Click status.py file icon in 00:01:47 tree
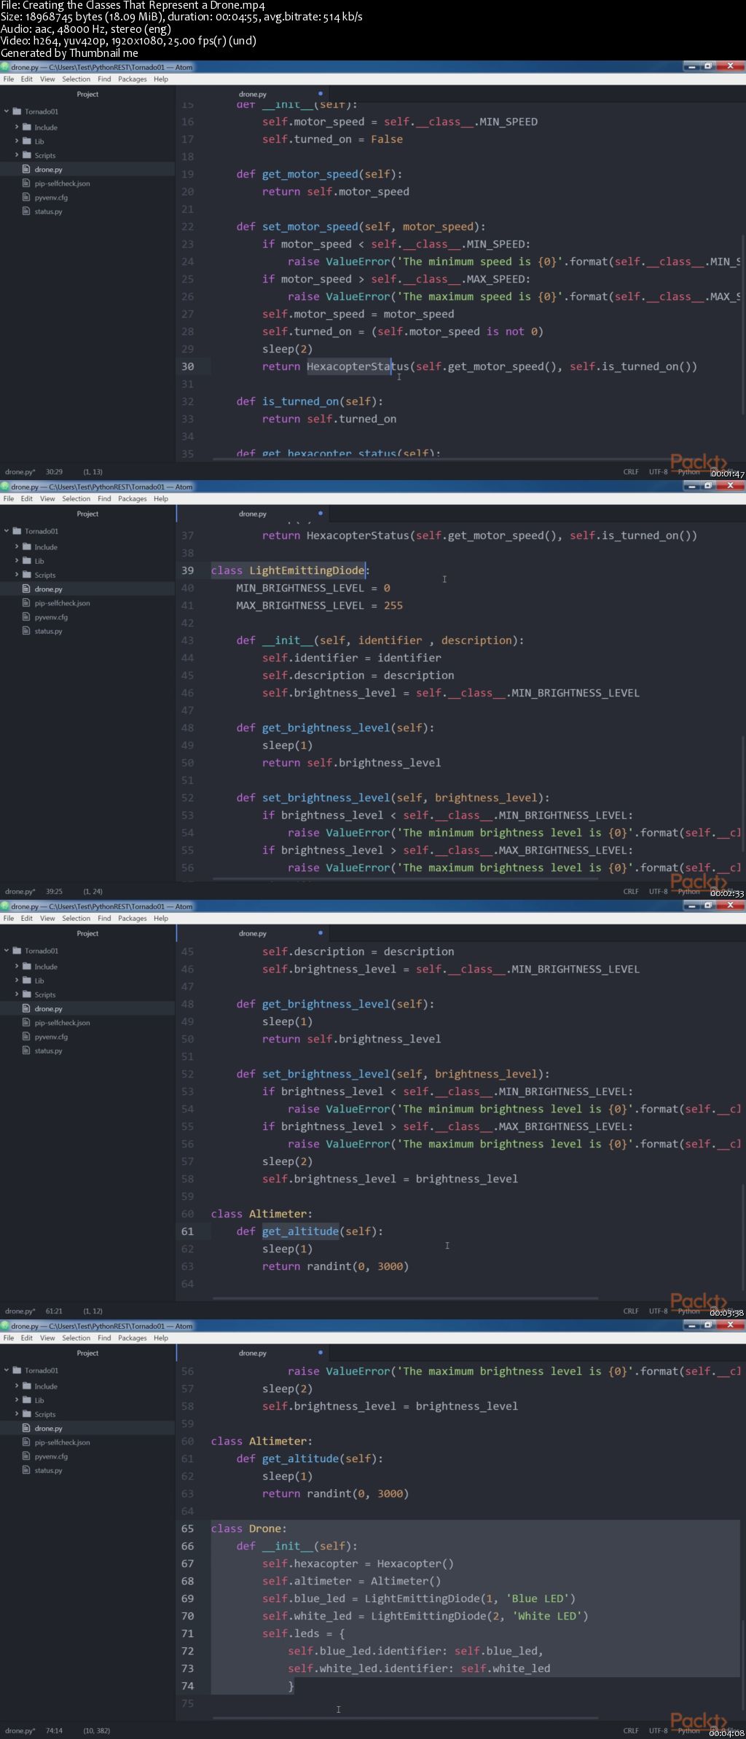The height and width of the screenshot is (1739, 746). click(x=26, y=211)
